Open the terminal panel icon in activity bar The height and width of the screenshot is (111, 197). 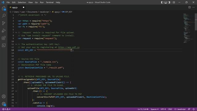(4, 45)
